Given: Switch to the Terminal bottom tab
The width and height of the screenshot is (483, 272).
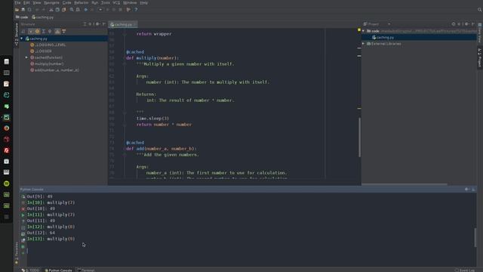Looking at the screenshot, I should click(86, 270).
